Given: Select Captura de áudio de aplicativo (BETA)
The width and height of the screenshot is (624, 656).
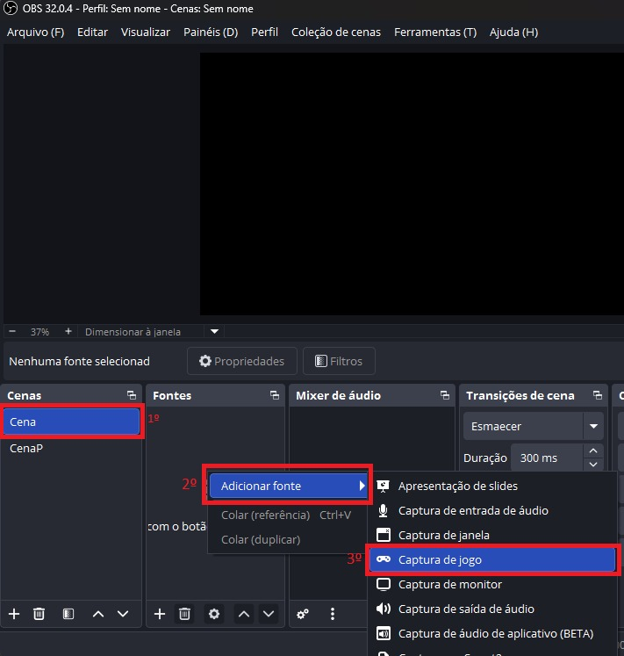Looking at the screenshot, I should pos(491,633).
